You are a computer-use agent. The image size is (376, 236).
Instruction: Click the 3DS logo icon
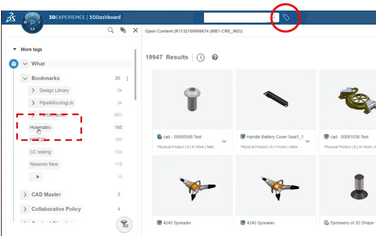pos(11,17)
